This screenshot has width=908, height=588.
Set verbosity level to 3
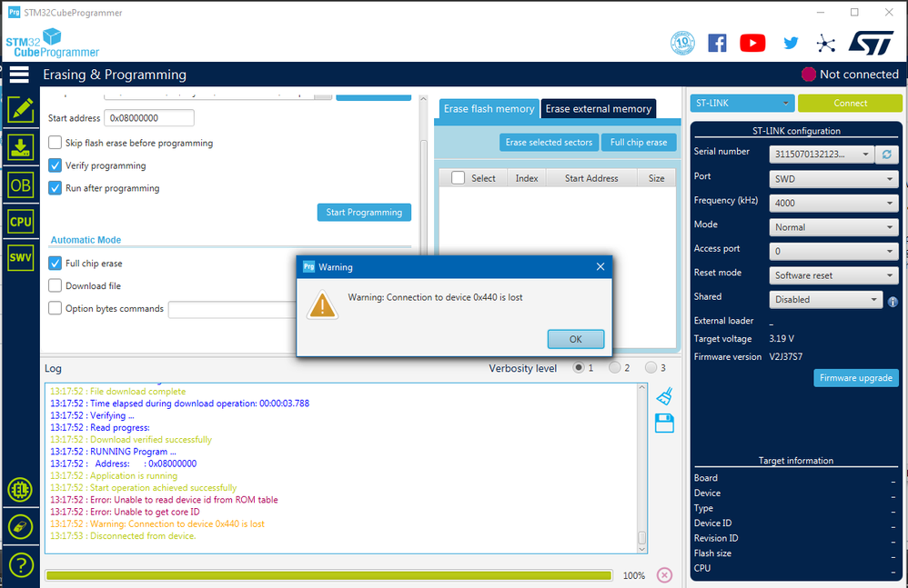651,368
